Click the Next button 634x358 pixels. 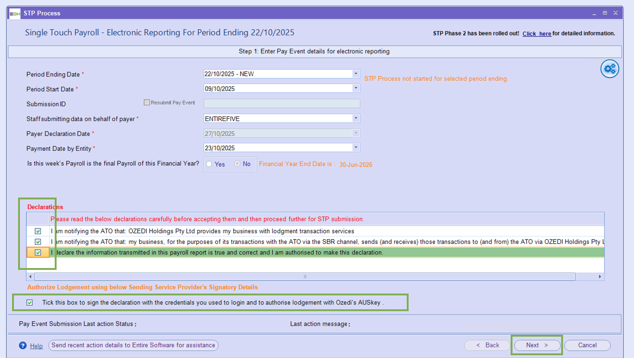point(537,345)
